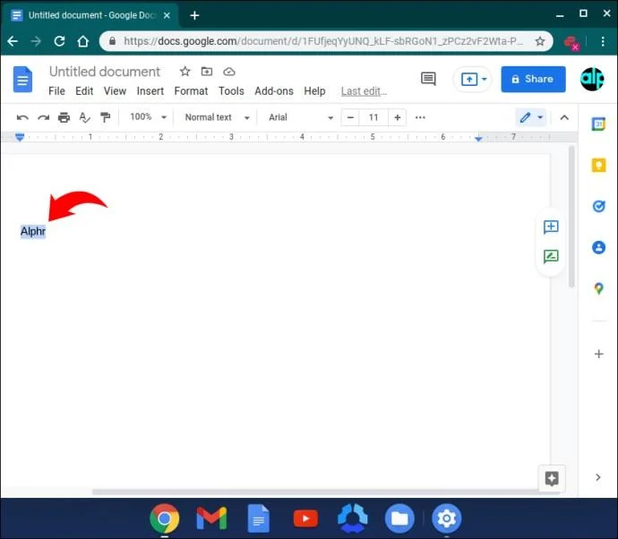Open the Move to folder icon

(207, 72)
